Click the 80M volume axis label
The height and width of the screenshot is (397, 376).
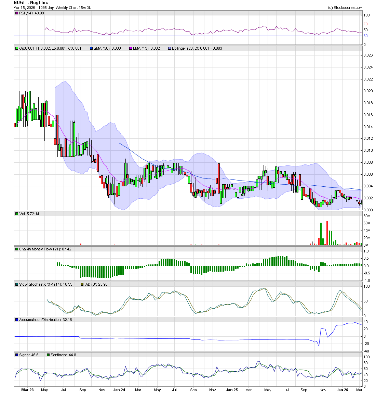[367, 216]
